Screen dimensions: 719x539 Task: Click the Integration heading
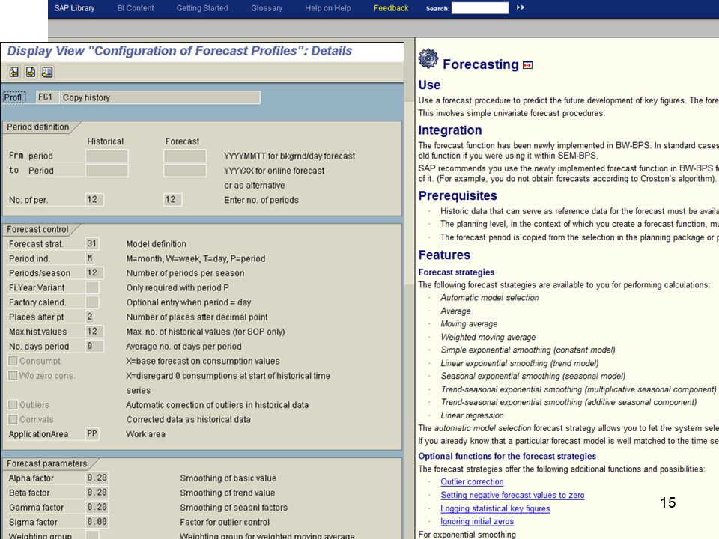coord(450,130)
